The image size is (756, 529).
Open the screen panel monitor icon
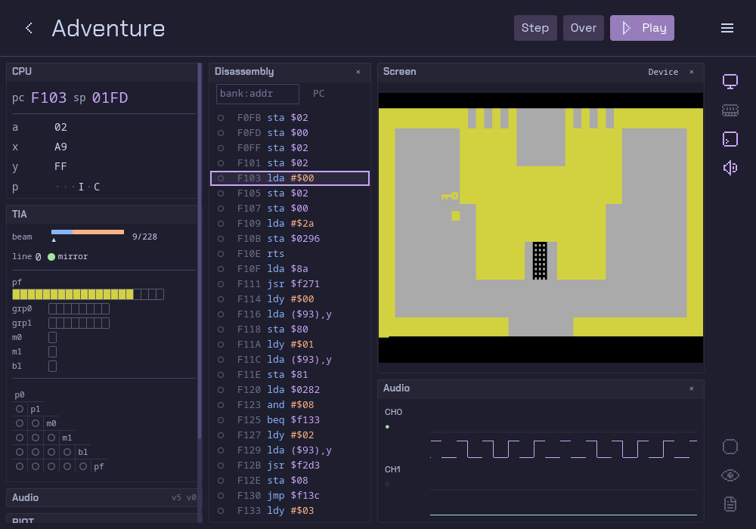(x=730, y=82)
